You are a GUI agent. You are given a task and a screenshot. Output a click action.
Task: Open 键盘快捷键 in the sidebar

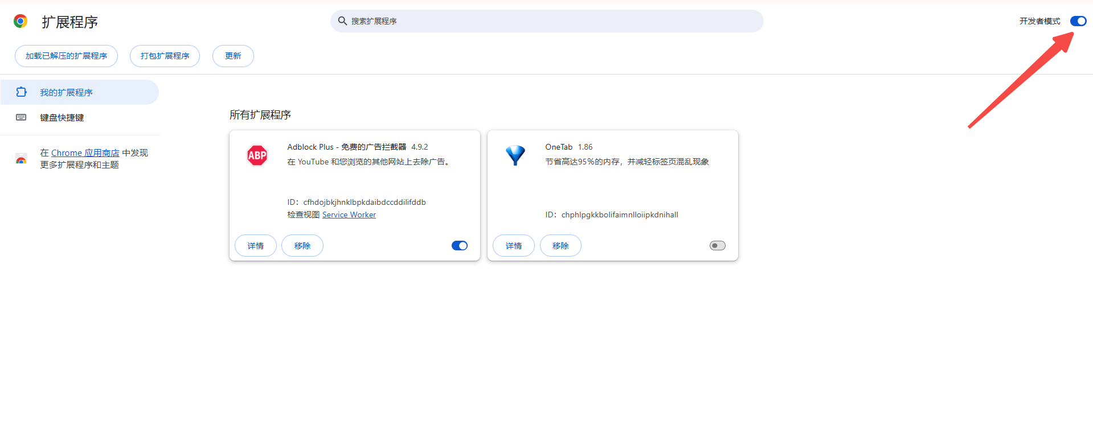click(80, 117)
